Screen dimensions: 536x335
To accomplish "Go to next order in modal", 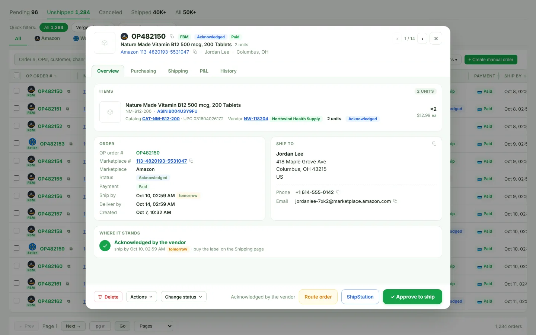I will click(x=422, y=39).
